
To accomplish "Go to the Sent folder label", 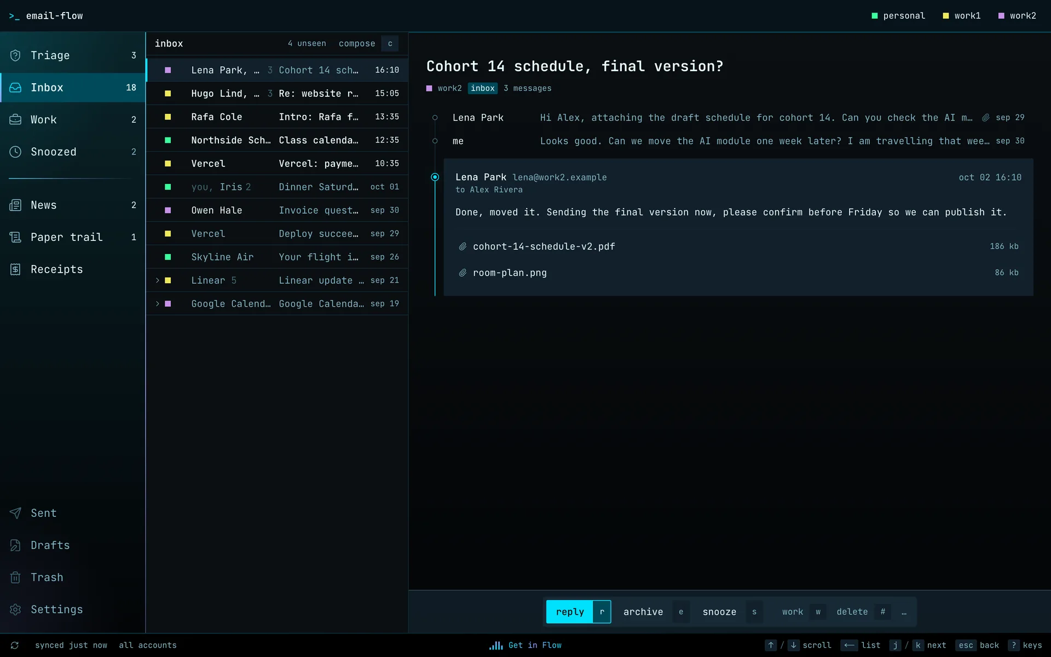I will 44,513.
